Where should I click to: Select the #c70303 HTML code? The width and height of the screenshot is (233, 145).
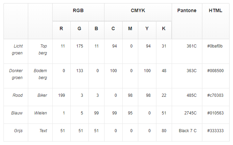click(x=215, y=95)
